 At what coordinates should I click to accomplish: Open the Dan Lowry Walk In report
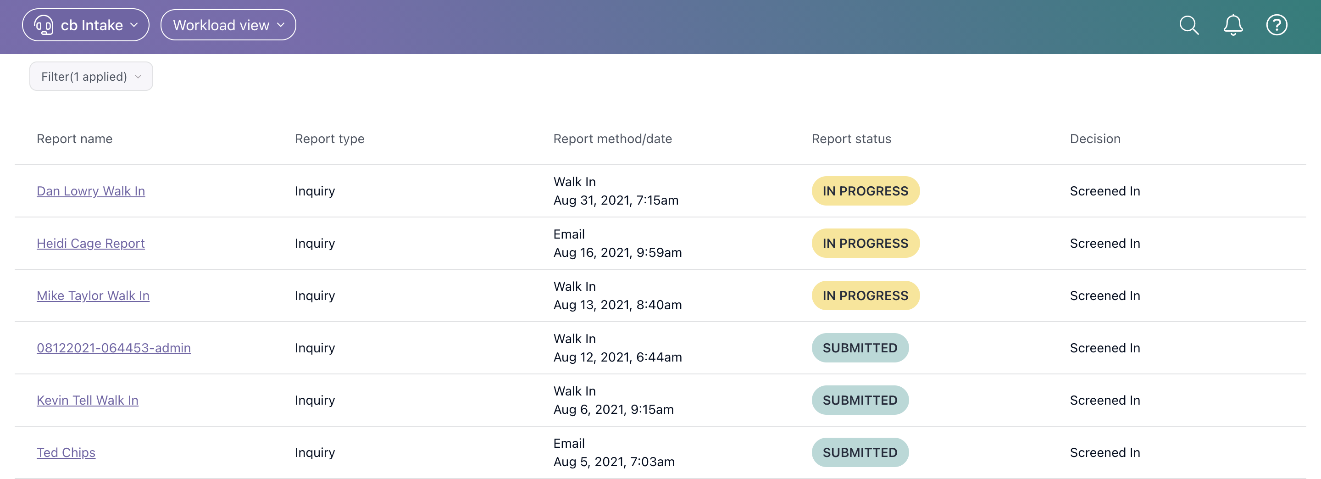(x=91, y=191)
